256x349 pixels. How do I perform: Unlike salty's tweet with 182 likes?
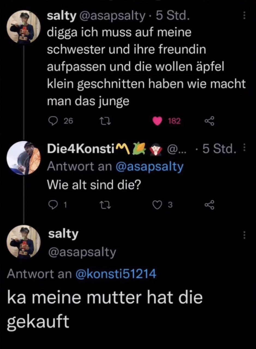tap(157, 121)
